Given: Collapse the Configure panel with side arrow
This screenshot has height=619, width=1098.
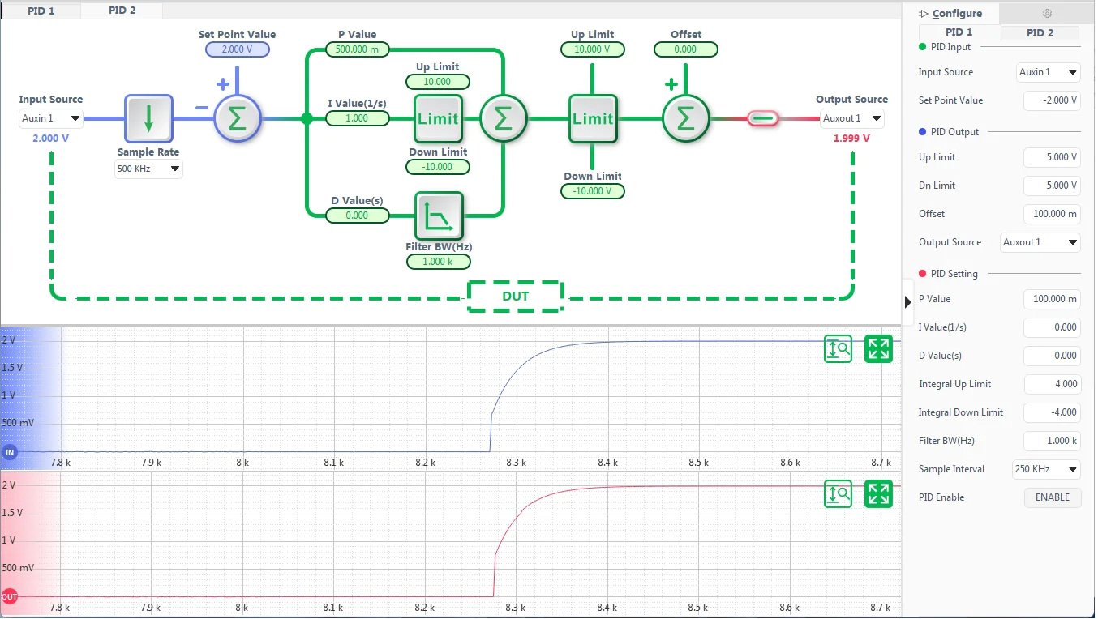Looking at the screenshot, I should (x=907, y=301).
